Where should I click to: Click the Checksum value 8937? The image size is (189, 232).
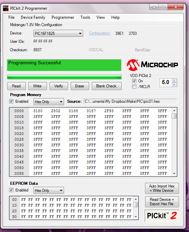(x=38, y=50)
